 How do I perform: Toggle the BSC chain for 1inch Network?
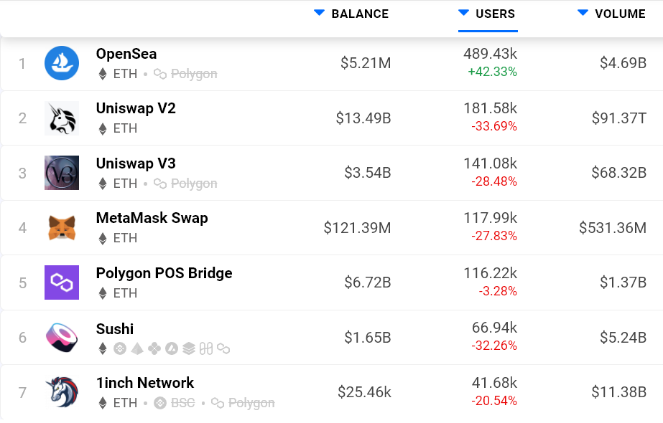[175, 404]
